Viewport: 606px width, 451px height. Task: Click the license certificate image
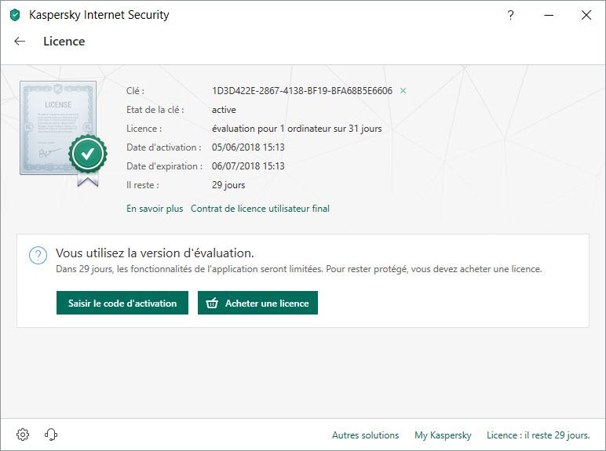[64, 133]
